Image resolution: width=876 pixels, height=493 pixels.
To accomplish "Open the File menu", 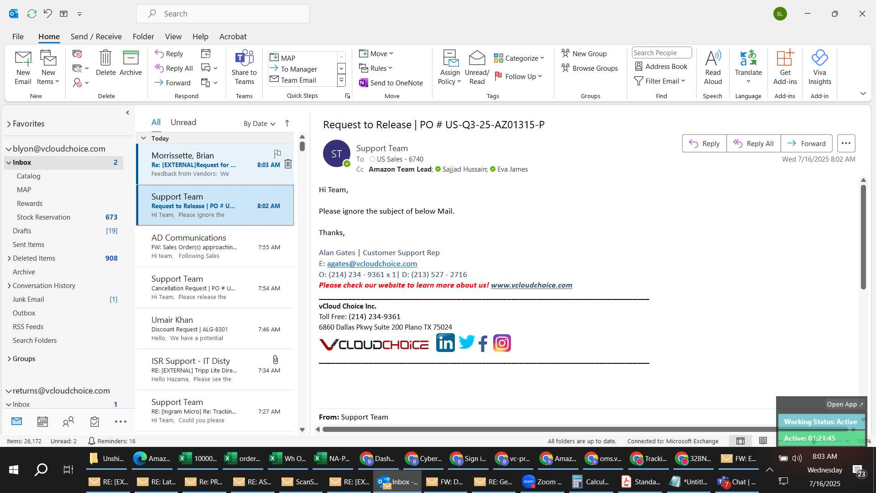I will point(18,37).
